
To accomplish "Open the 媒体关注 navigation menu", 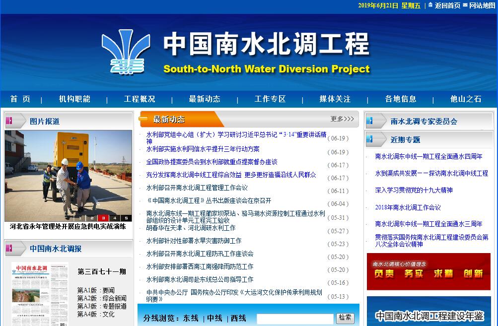I will coord(335,99).
